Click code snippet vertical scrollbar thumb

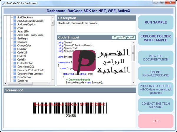(x=133, y=53)
